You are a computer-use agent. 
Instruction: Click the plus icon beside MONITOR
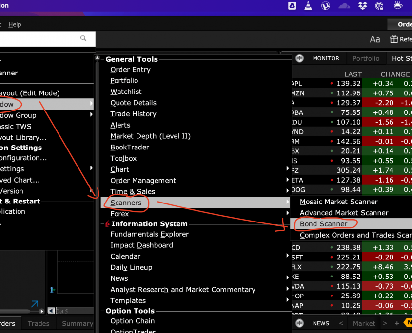(x=299, y=58)
